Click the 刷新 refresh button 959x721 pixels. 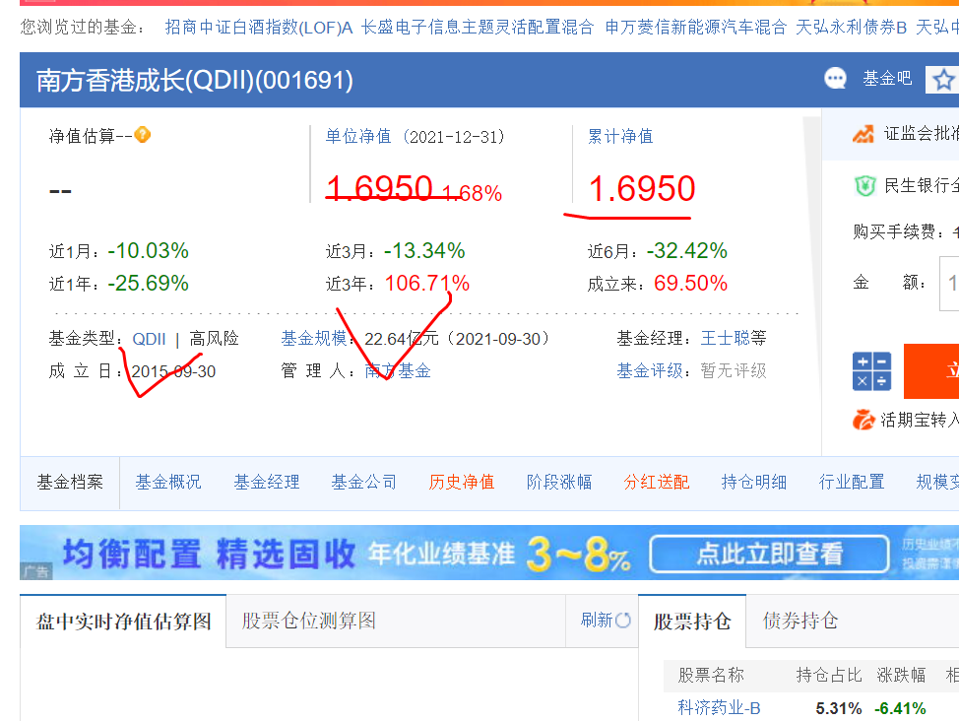605,621
